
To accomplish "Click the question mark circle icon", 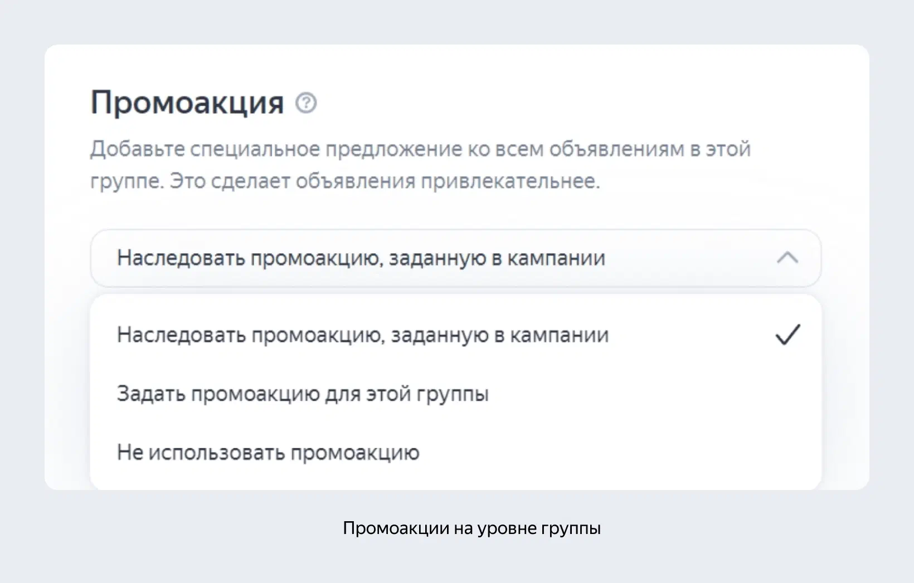I will click(306, 103).
